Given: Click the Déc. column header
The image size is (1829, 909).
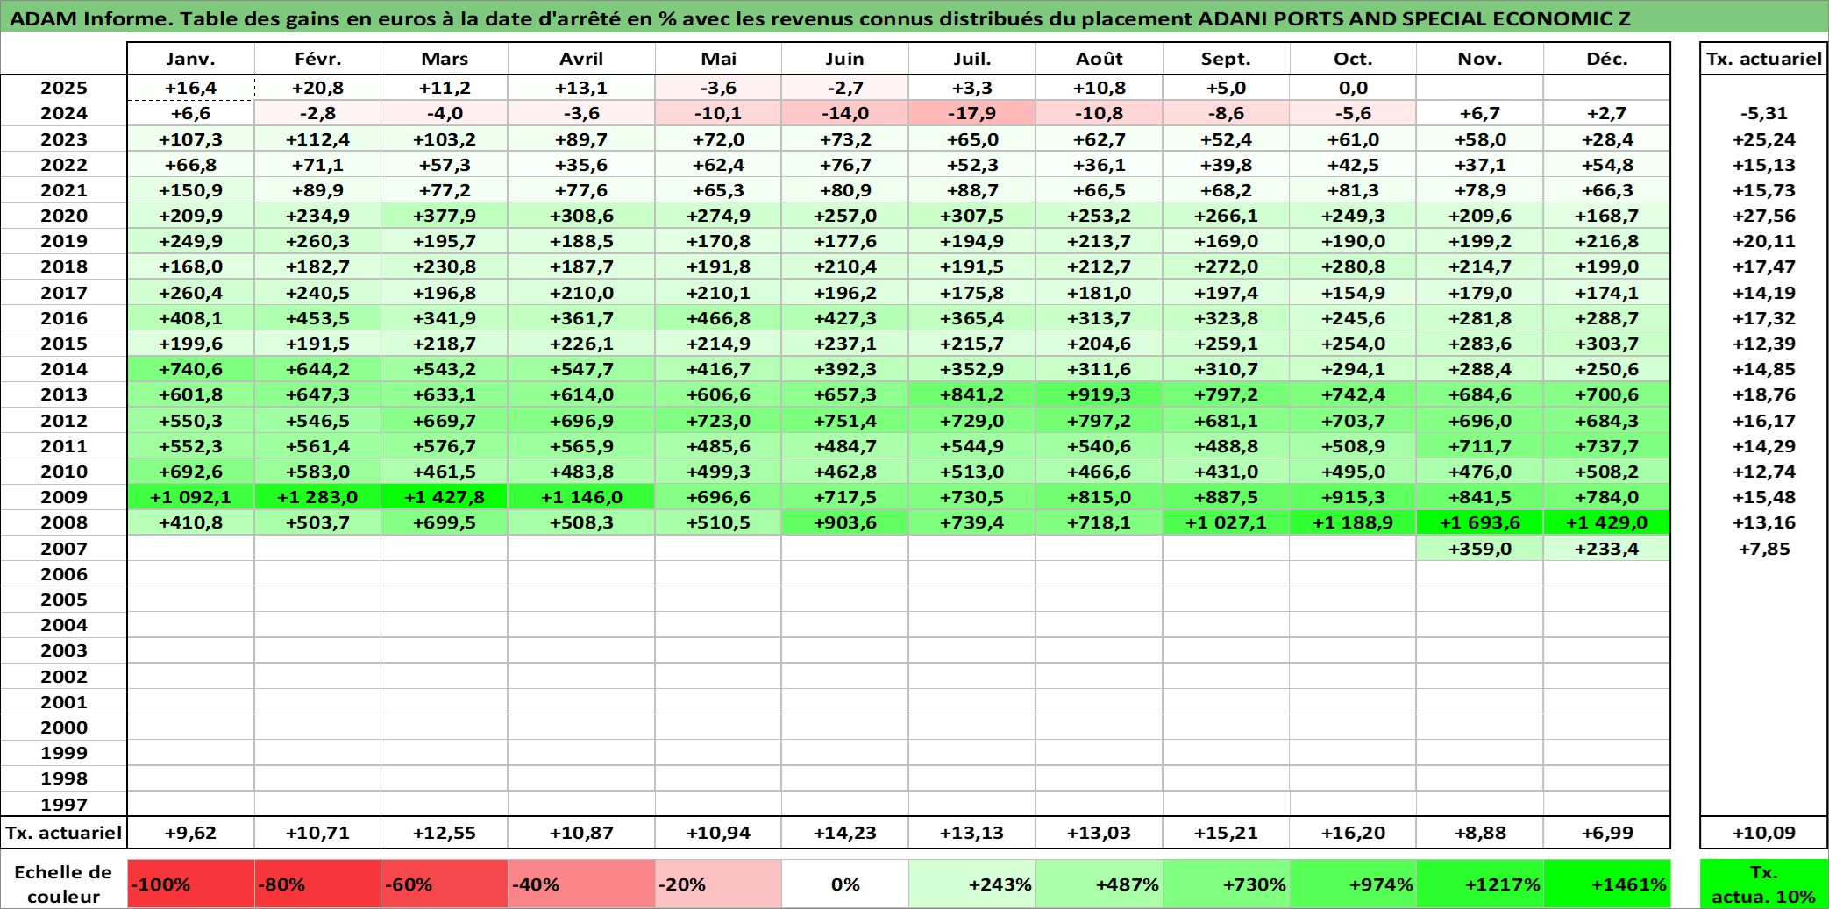Looking at the screenshot, I should click(x=1606, y=59).
